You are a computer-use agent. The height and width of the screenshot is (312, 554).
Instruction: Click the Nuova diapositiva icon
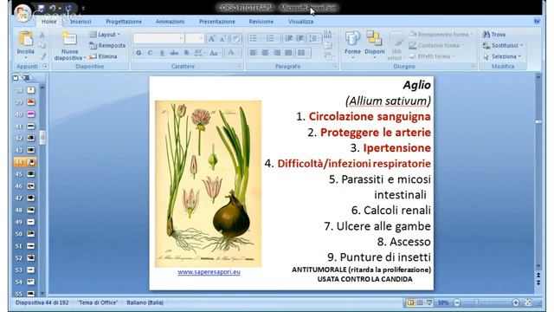[x=69, y=38]
